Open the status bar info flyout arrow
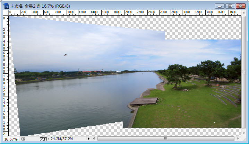The width and height of the screenshot is (249, 144). pyautogui.click(x=88, y=138)
